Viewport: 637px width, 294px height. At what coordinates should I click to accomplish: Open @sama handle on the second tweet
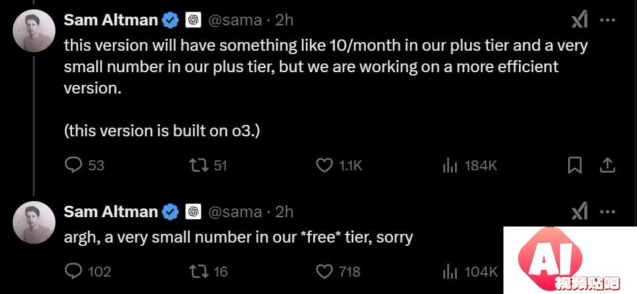235,211
